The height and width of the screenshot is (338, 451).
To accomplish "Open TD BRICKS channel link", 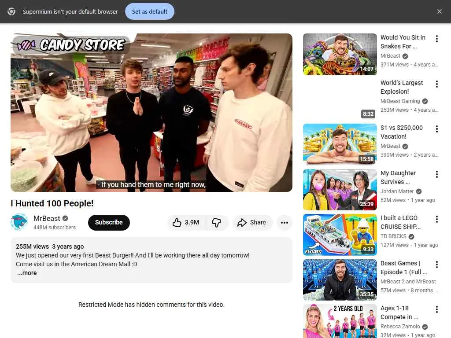I will [393, 236].
